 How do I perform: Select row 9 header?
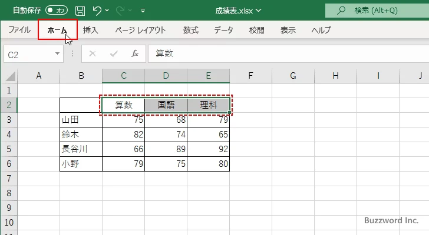click(x=9, y=208)
